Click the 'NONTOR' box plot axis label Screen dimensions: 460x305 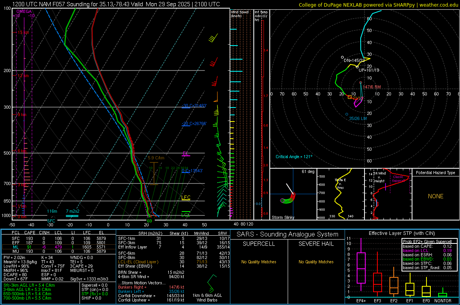click(443, 301)
